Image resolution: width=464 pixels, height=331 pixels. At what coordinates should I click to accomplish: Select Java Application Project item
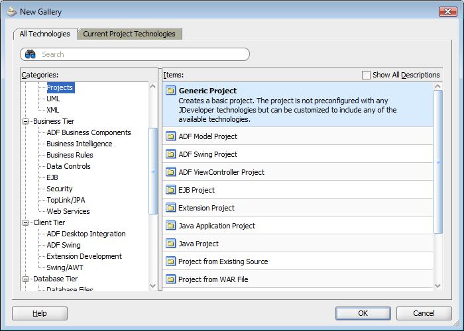point(298,226)
